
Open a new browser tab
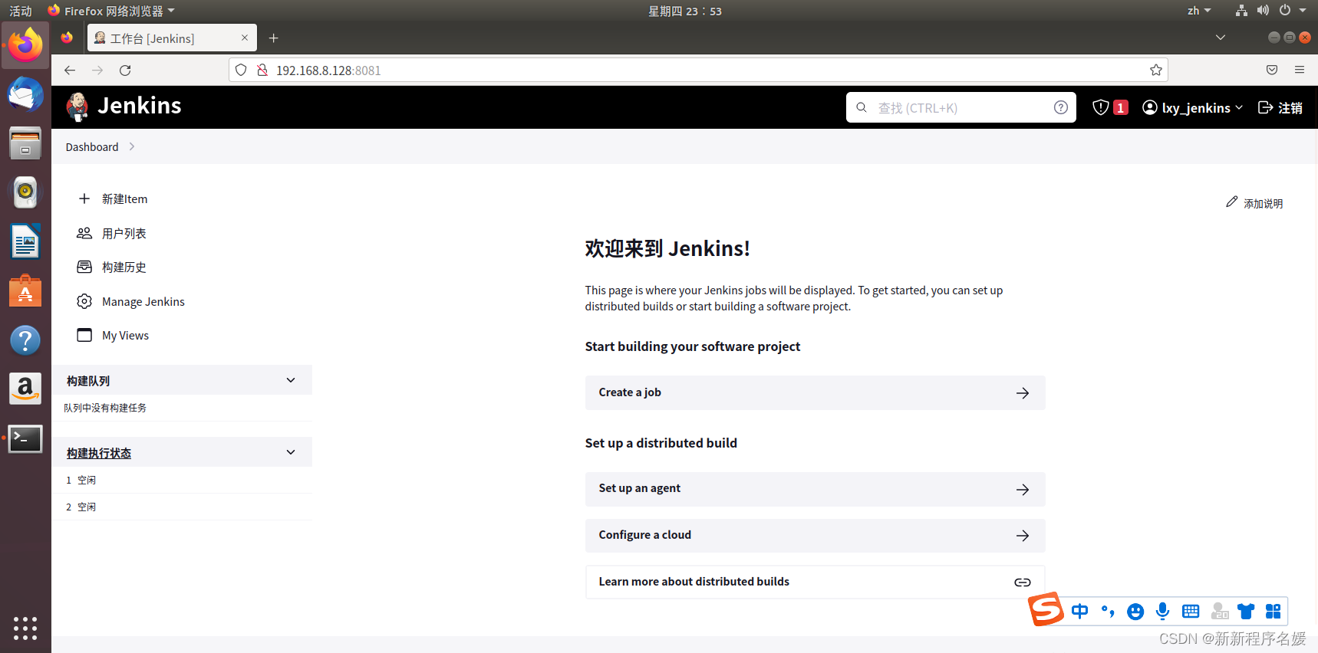273,38
